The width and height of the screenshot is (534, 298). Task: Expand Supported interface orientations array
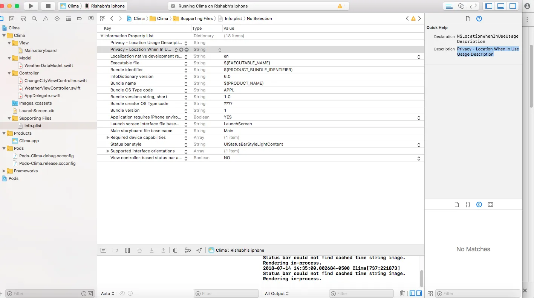(108, 151)
